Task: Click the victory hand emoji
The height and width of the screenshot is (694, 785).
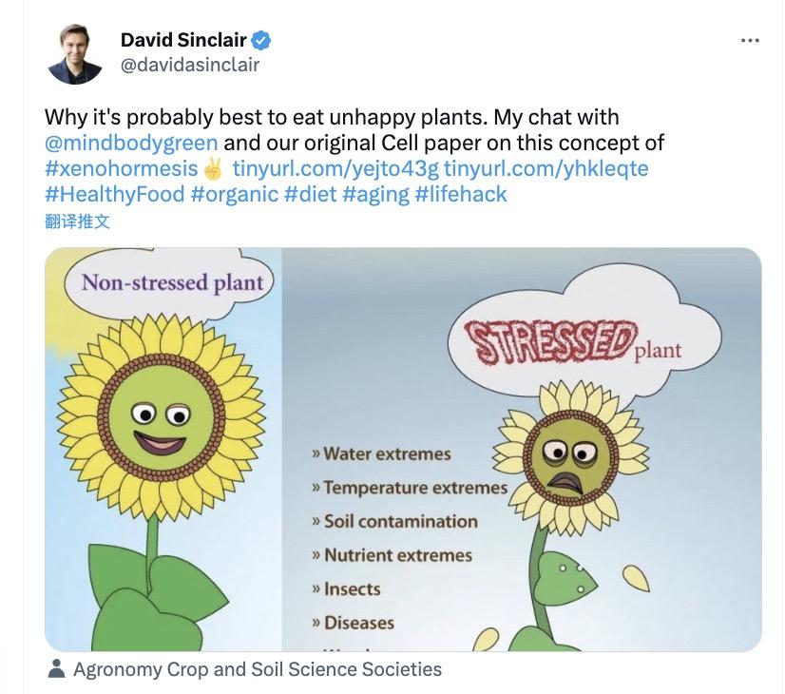Action: 213,169
